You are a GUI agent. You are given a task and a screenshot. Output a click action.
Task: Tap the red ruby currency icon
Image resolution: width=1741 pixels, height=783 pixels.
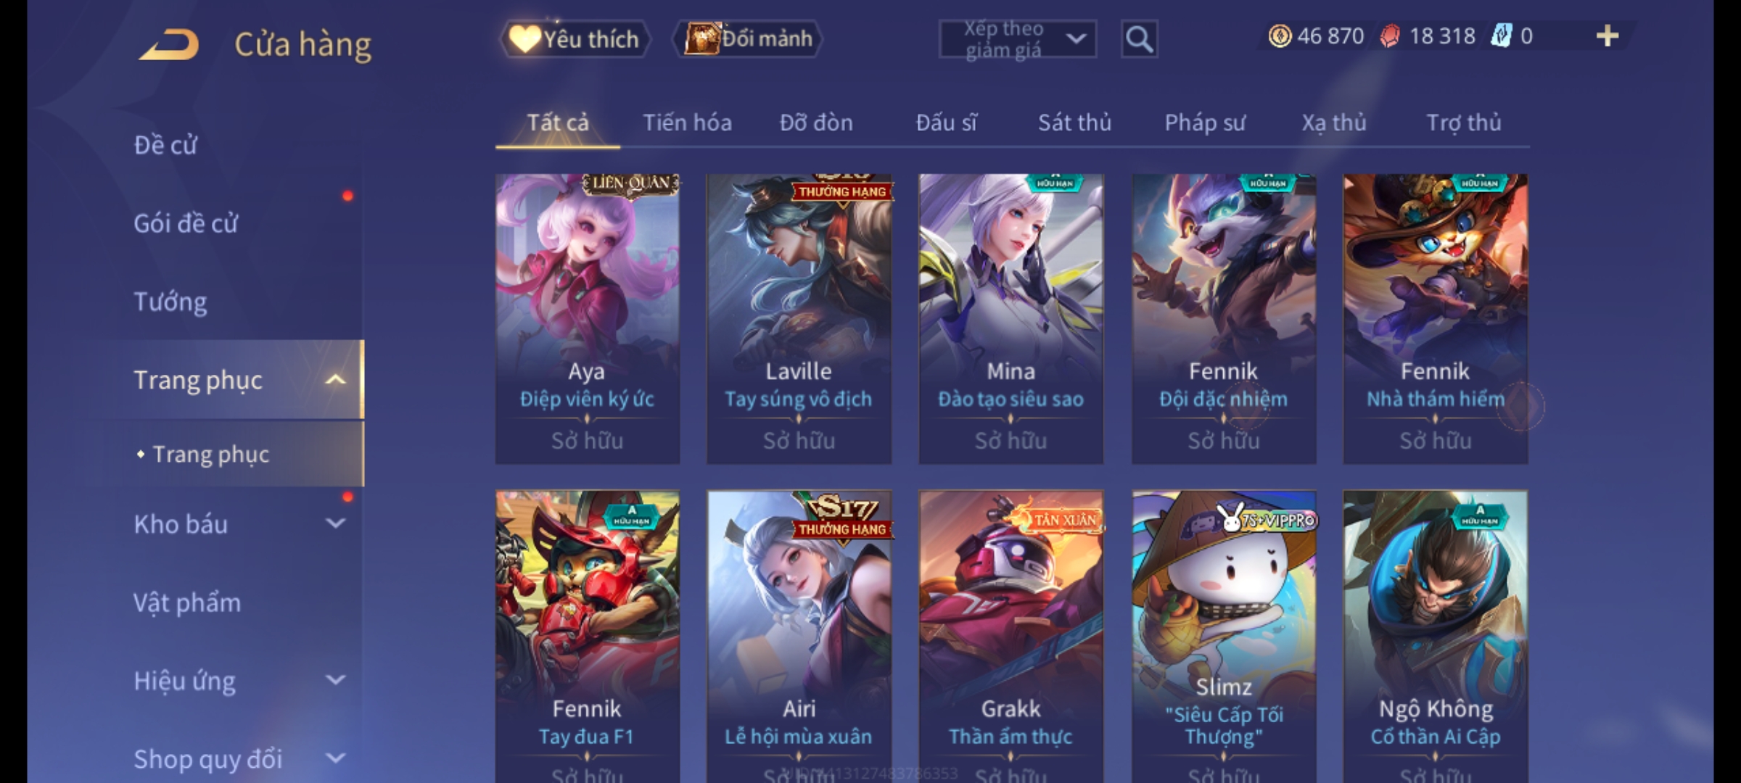(1390, 36)
